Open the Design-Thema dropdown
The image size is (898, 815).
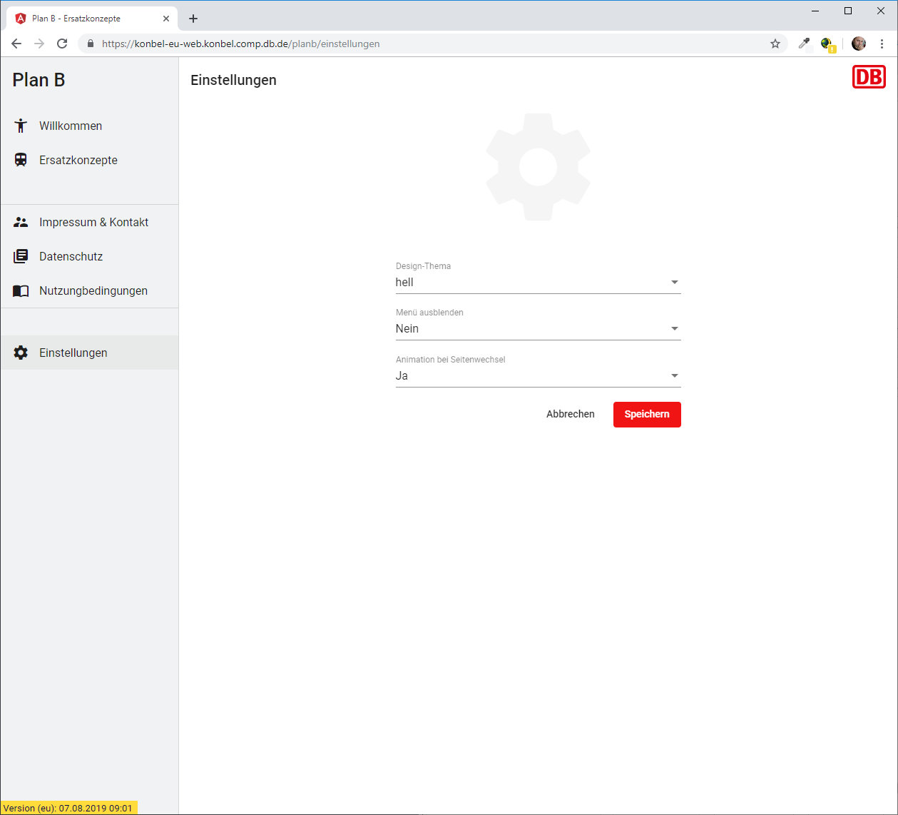click(x=538, y=283)
